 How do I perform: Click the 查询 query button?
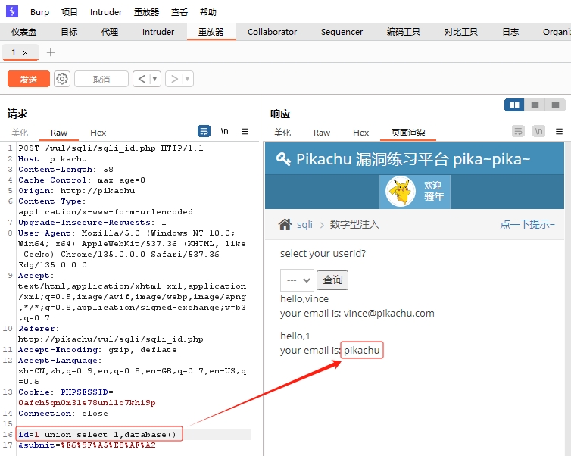pyautogui.click(x=332, y=280)
